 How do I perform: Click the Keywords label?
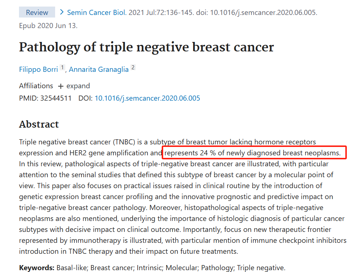tap(37, 268)
